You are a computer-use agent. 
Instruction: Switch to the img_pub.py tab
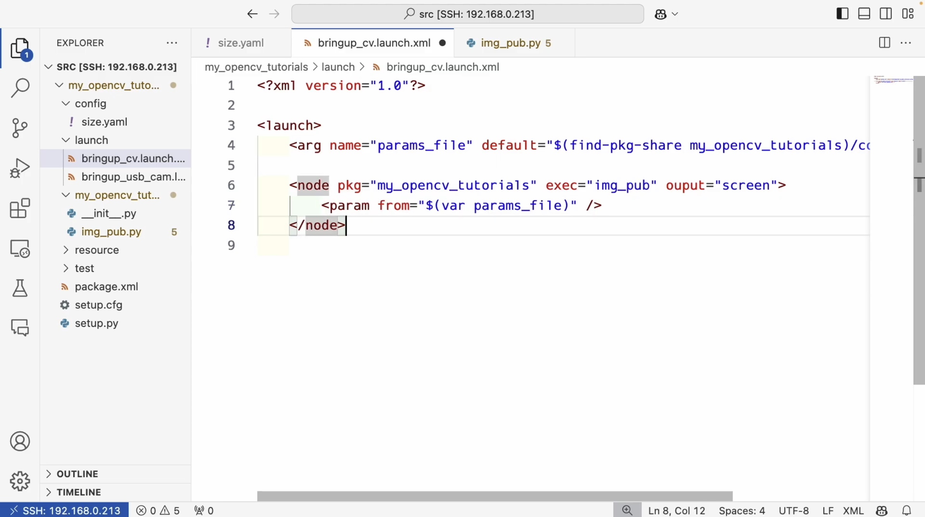(x=510, y=43)
